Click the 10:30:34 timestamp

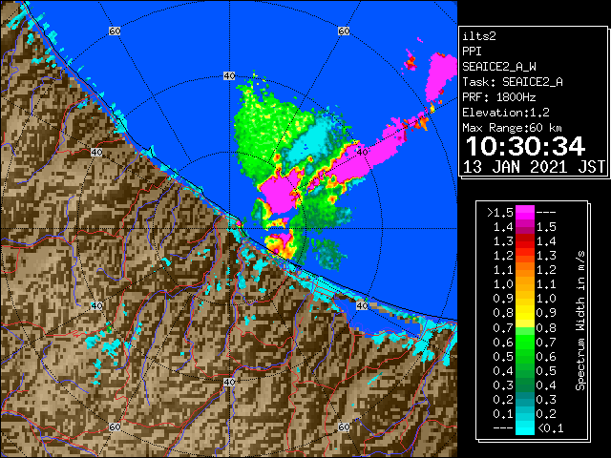[x=525, y=146]
